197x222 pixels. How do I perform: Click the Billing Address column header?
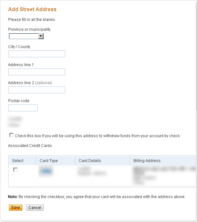click(x=147, y=161)
